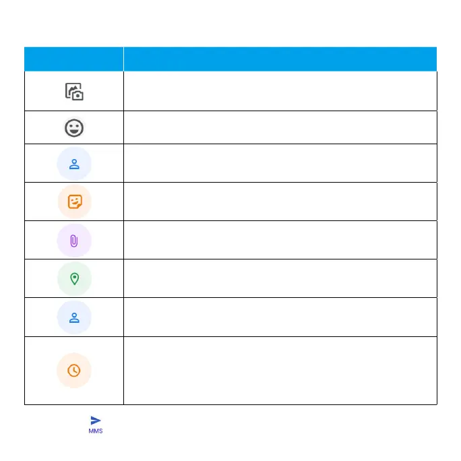Image resolution: width=461 pixels, height=461 pixels.
Task: Click the empty cell beside the emoji icon
Action: coord(280,127)
